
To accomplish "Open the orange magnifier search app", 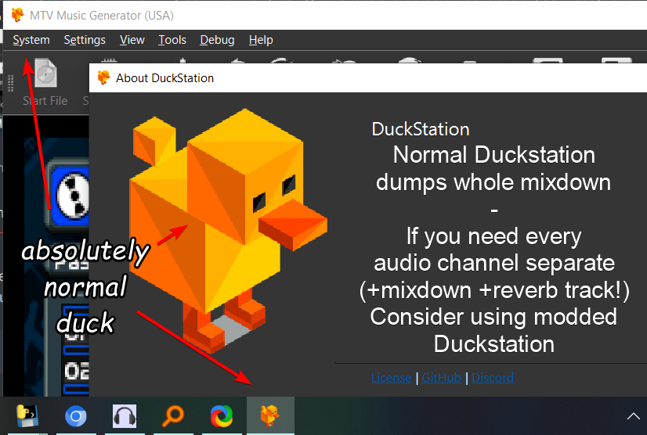I will click(x=173, y=416).
